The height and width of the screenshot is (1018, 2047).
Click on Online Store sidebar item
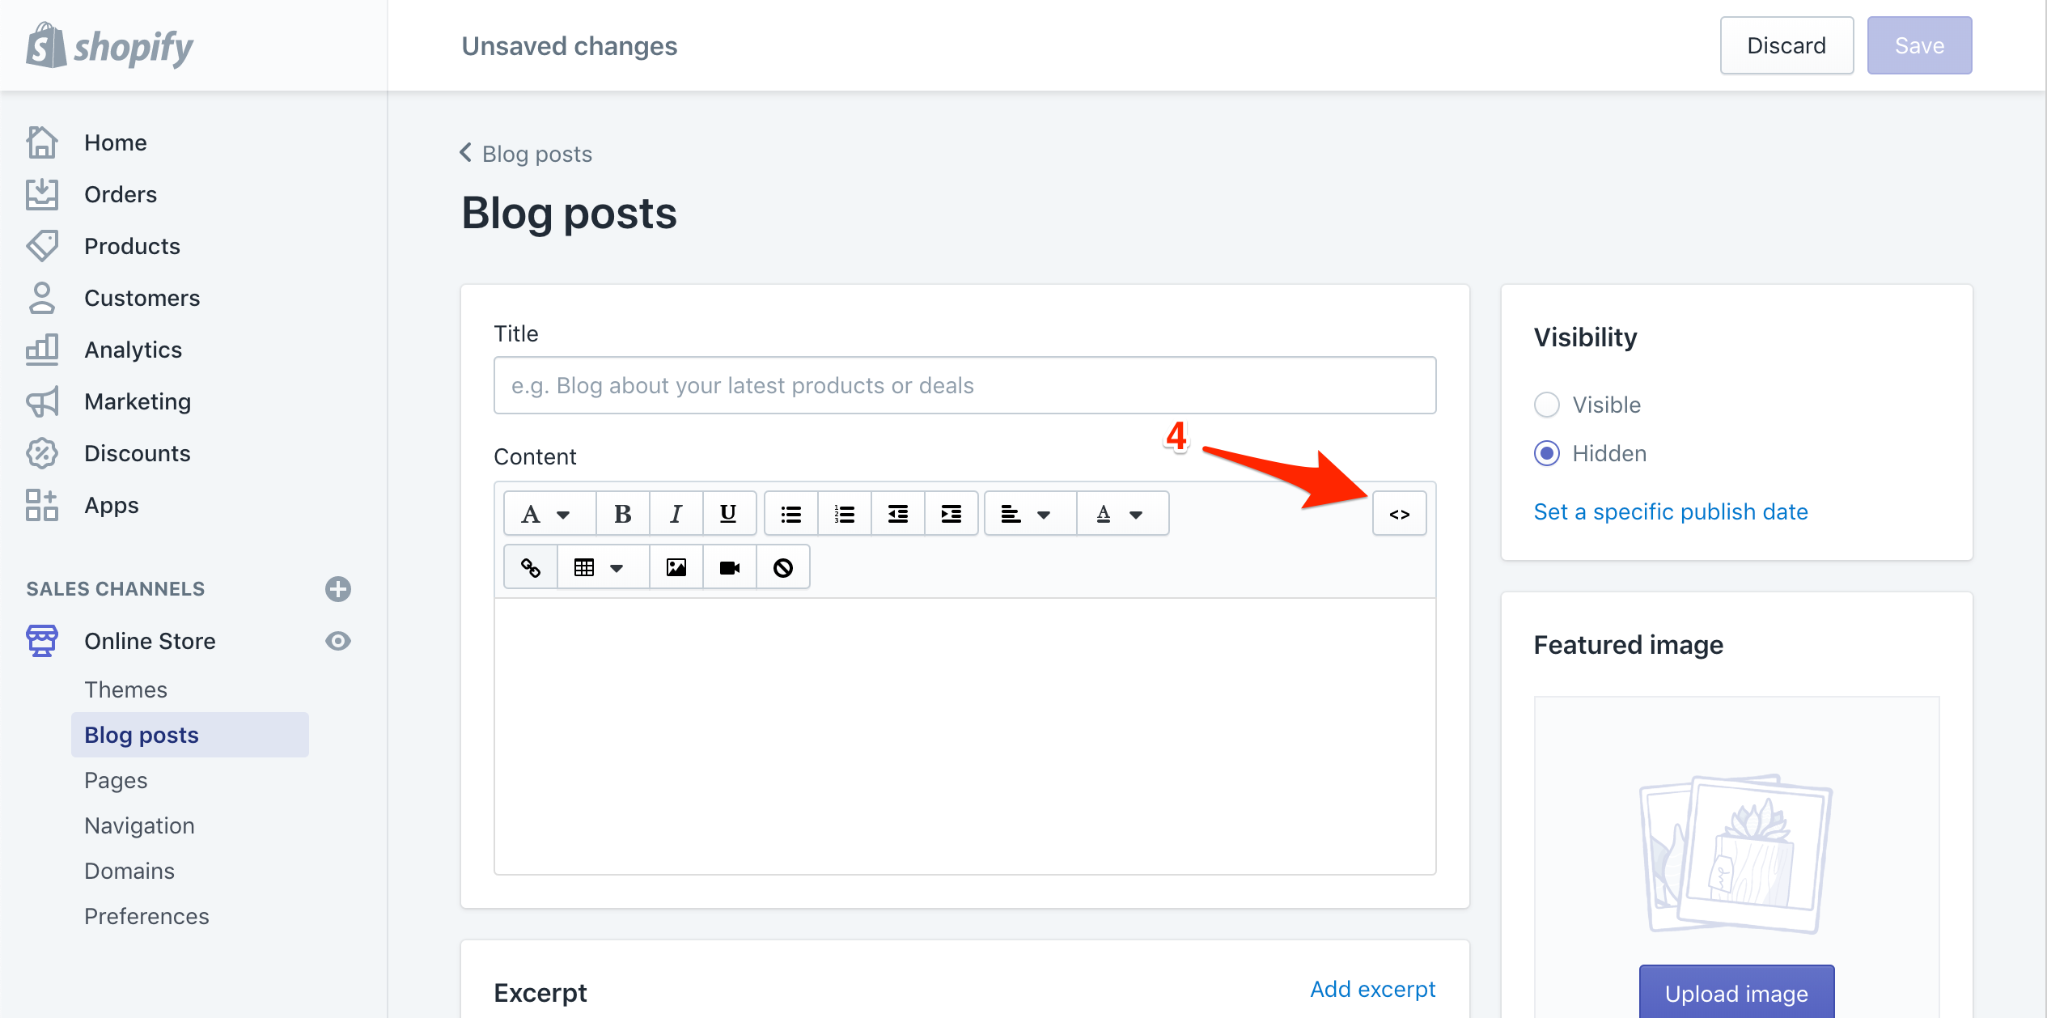tap(149, 639)
